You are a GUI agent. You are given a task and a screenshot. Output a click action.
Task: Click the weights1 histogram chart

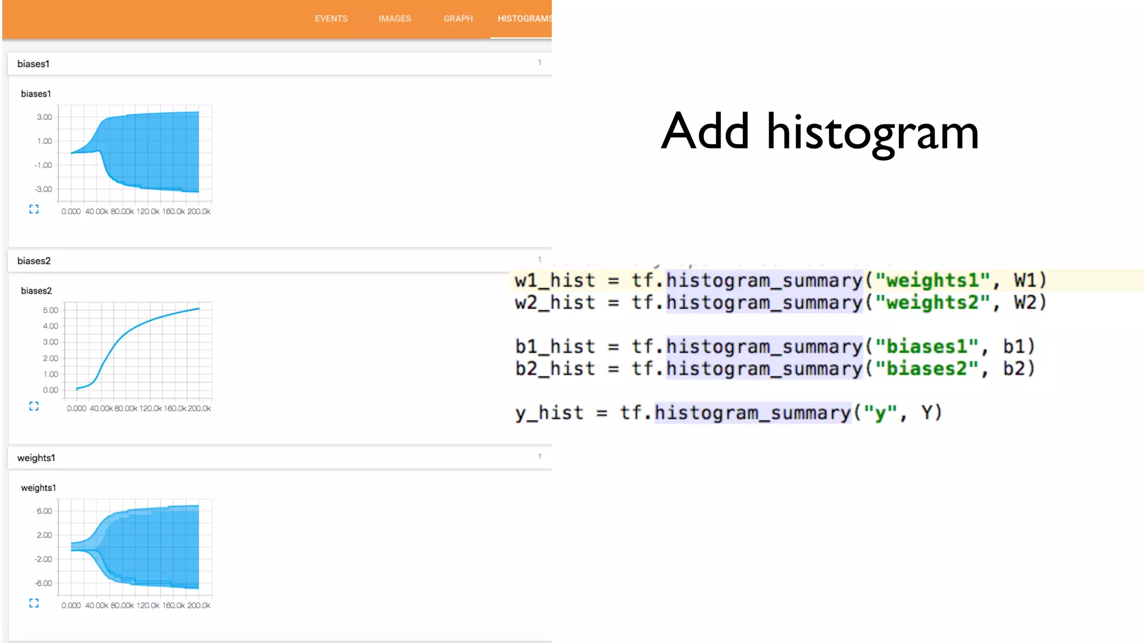tap(135, 548)
